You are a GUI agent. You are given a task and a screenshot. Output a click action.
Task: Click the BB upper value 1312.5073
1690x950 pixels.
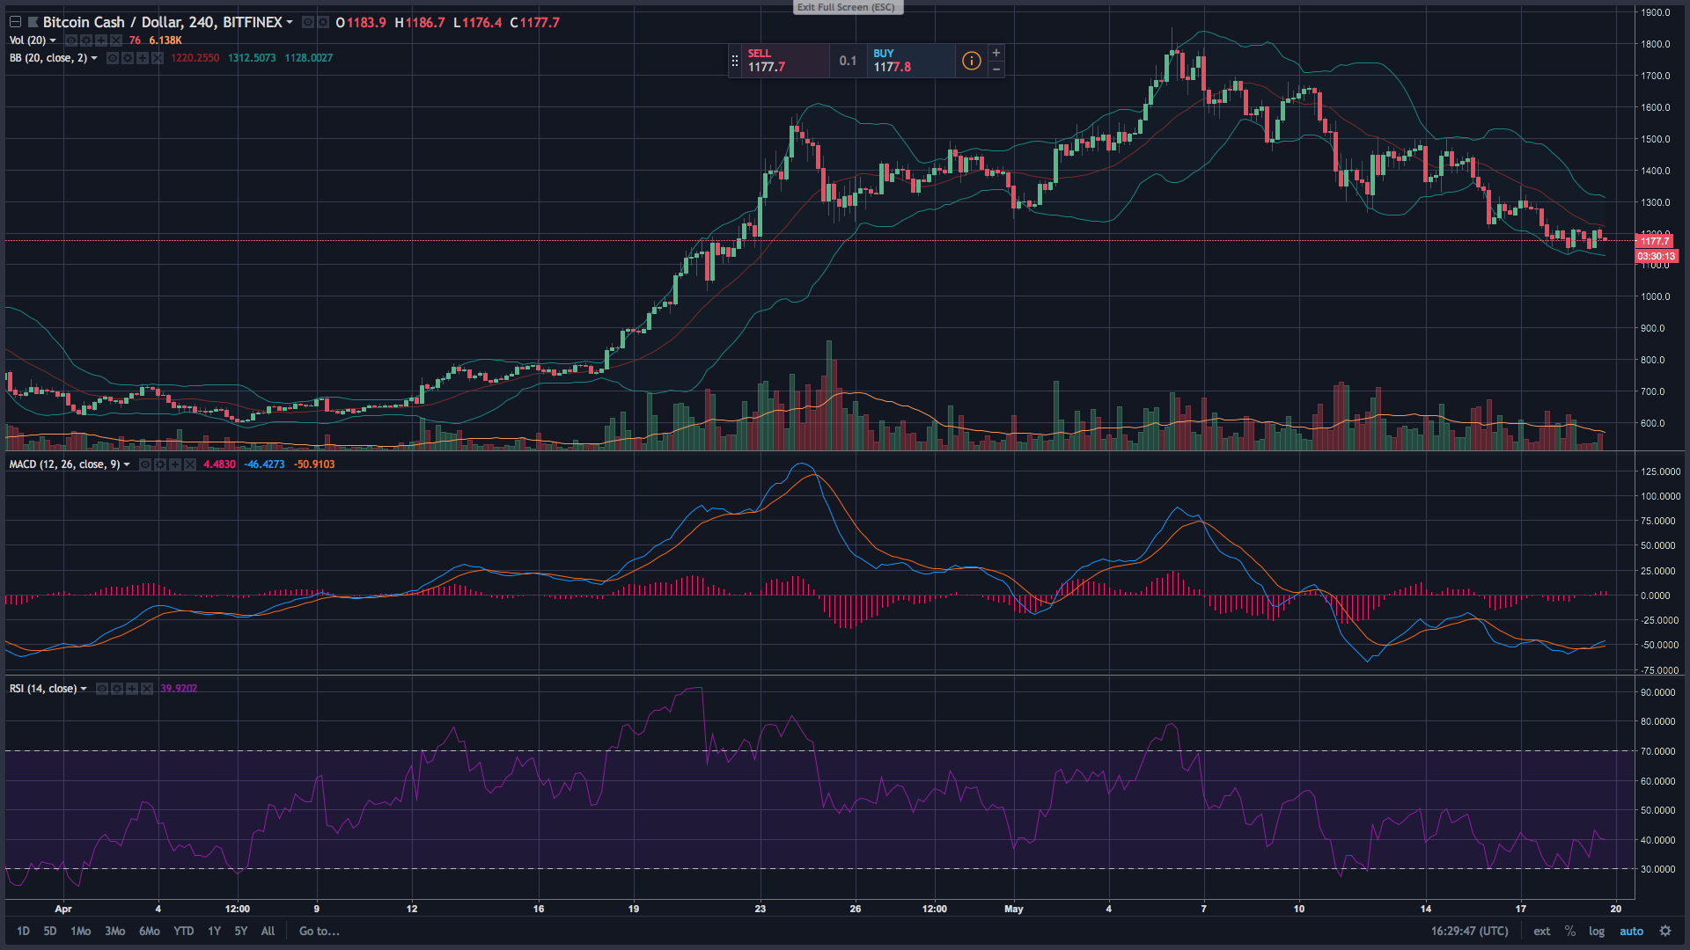tap(252, 58)
